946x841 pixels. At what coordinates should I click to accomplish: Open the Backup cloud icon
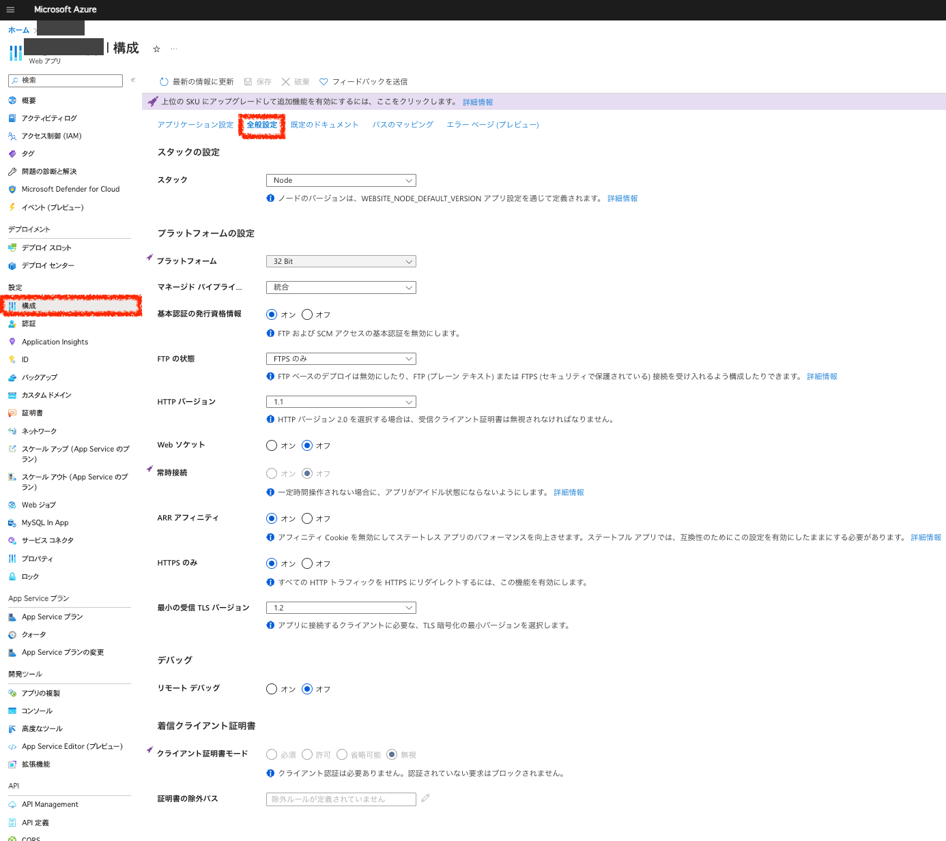pyautogui.click(x=12, y=377)
